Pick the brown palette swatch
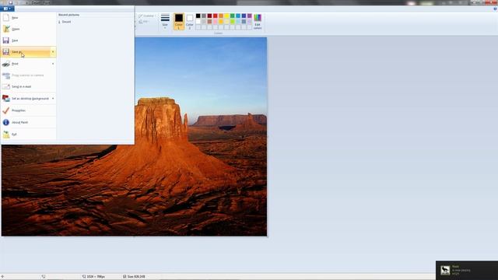The image size is (498, 280). click(209, 22)
